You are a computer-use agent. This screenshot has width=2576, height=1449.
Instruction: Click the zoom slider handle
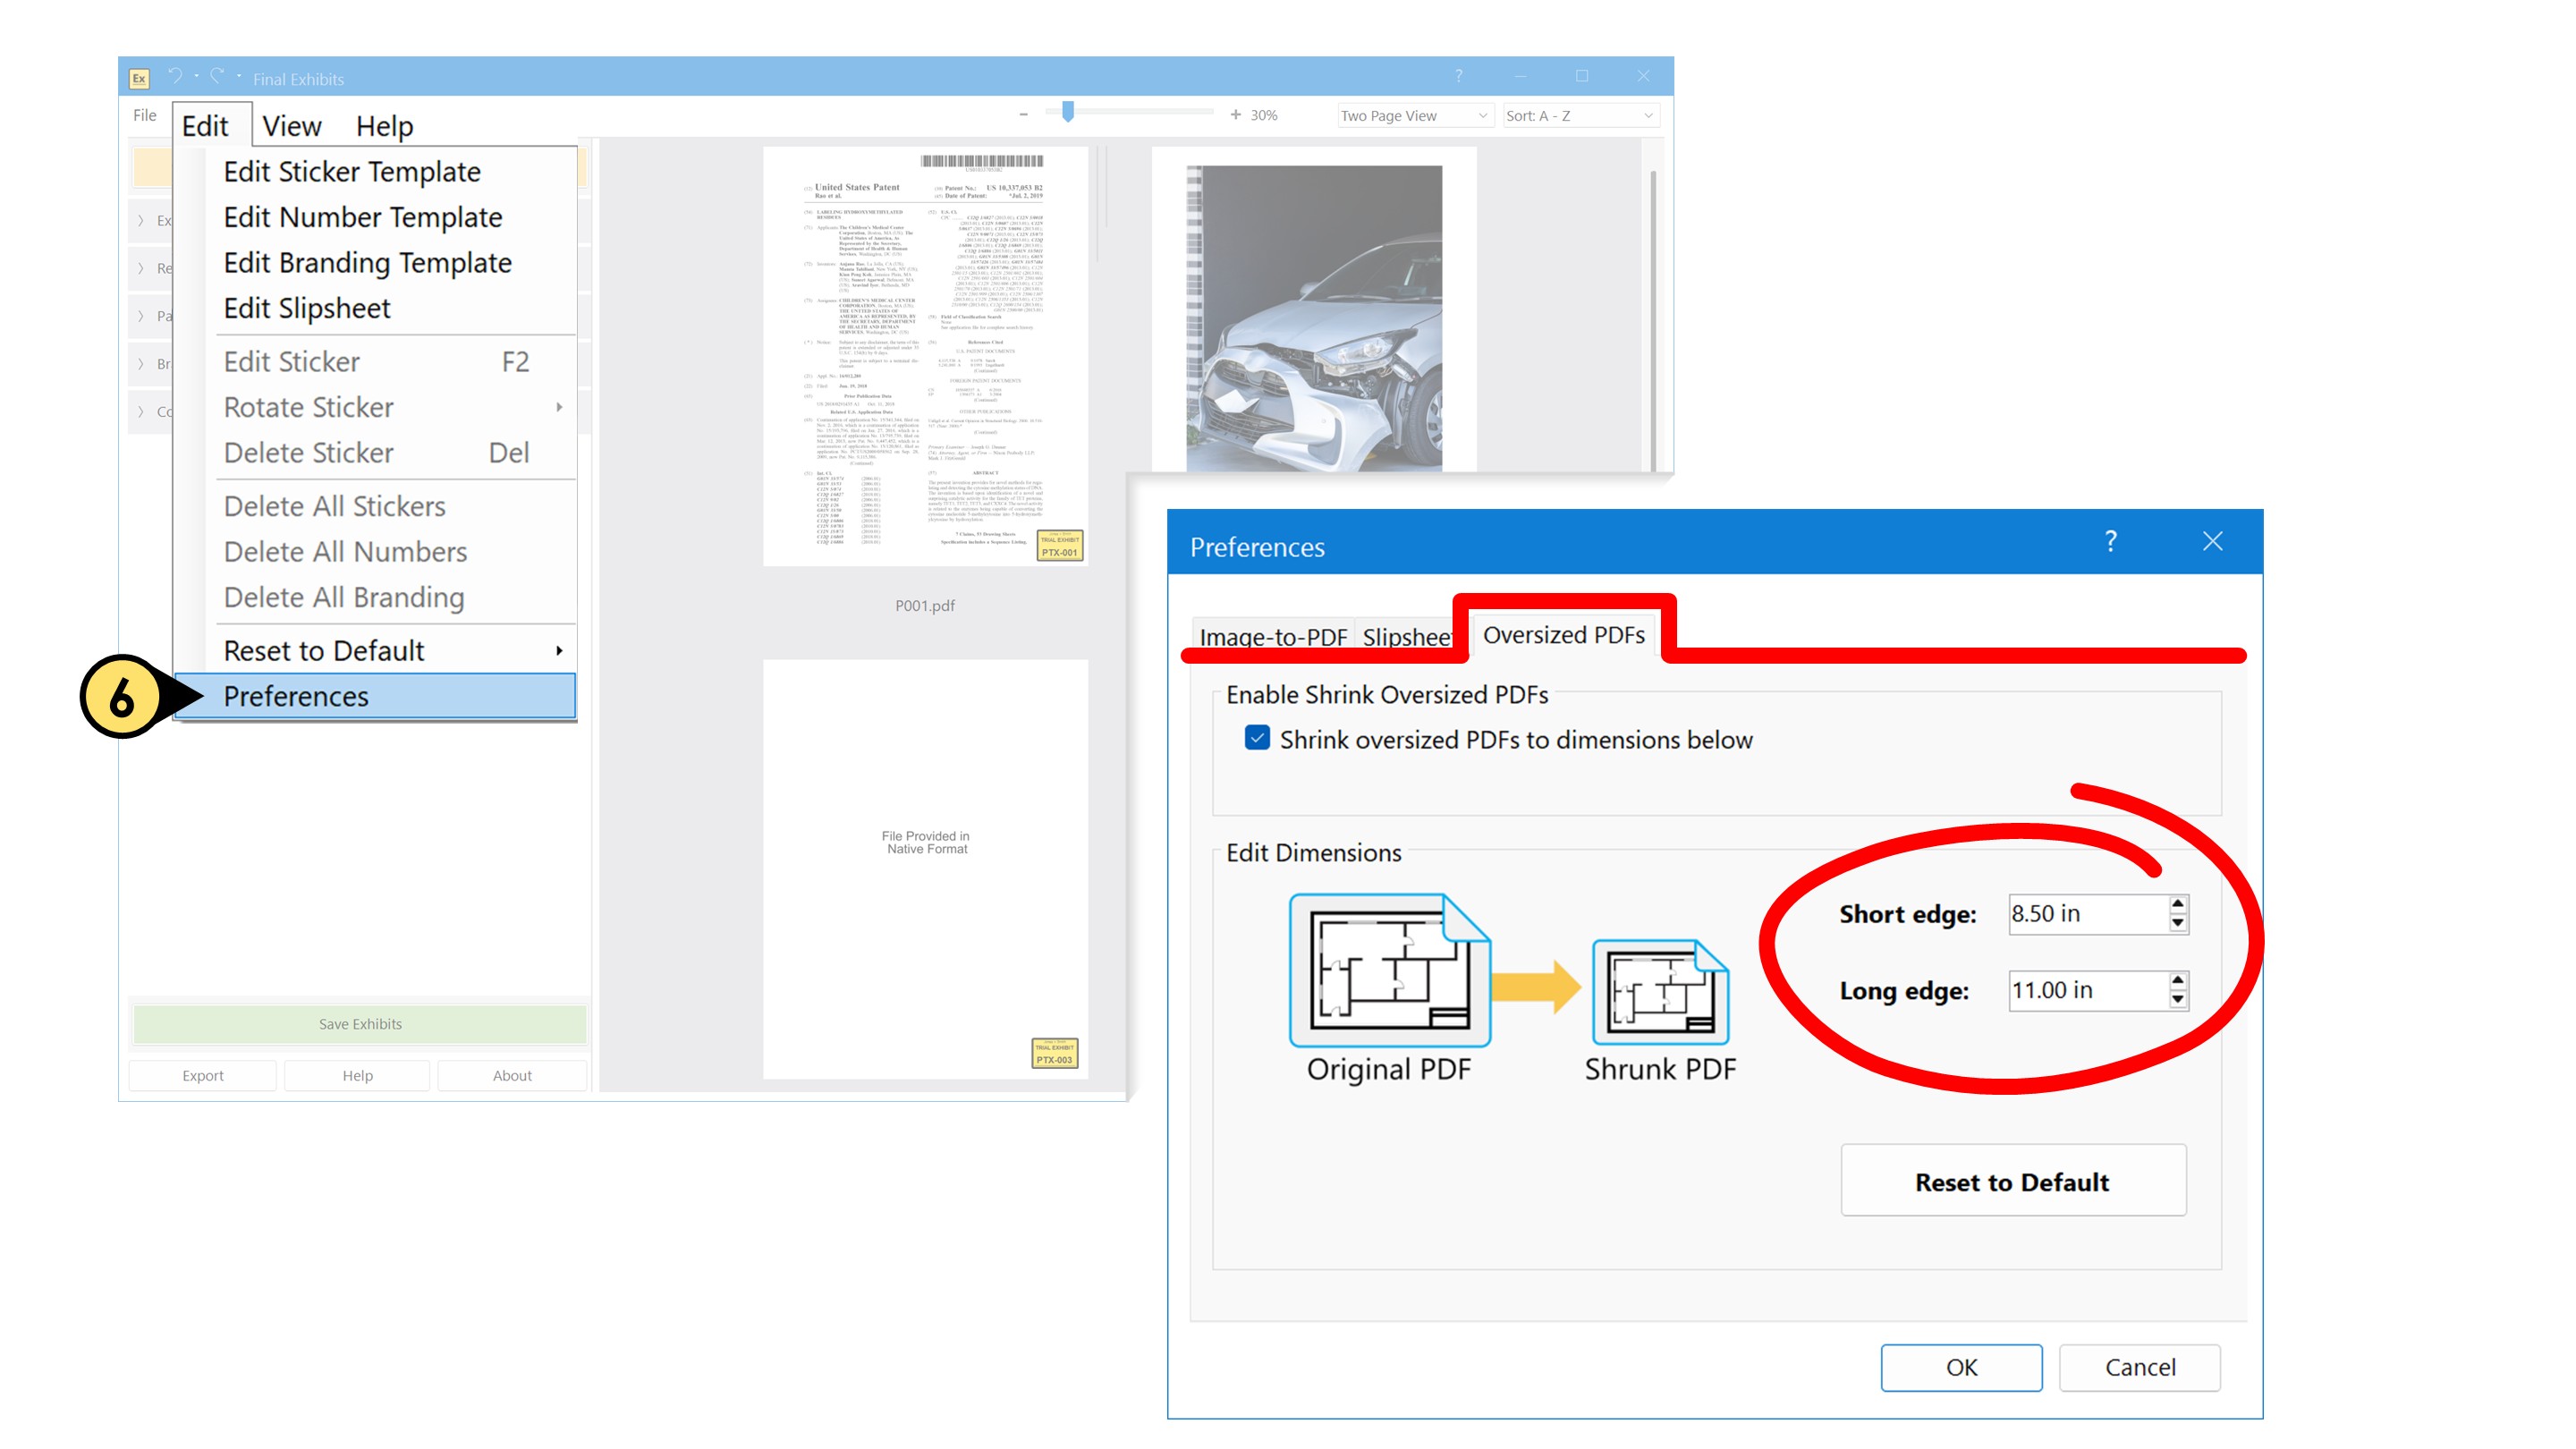1070,113
